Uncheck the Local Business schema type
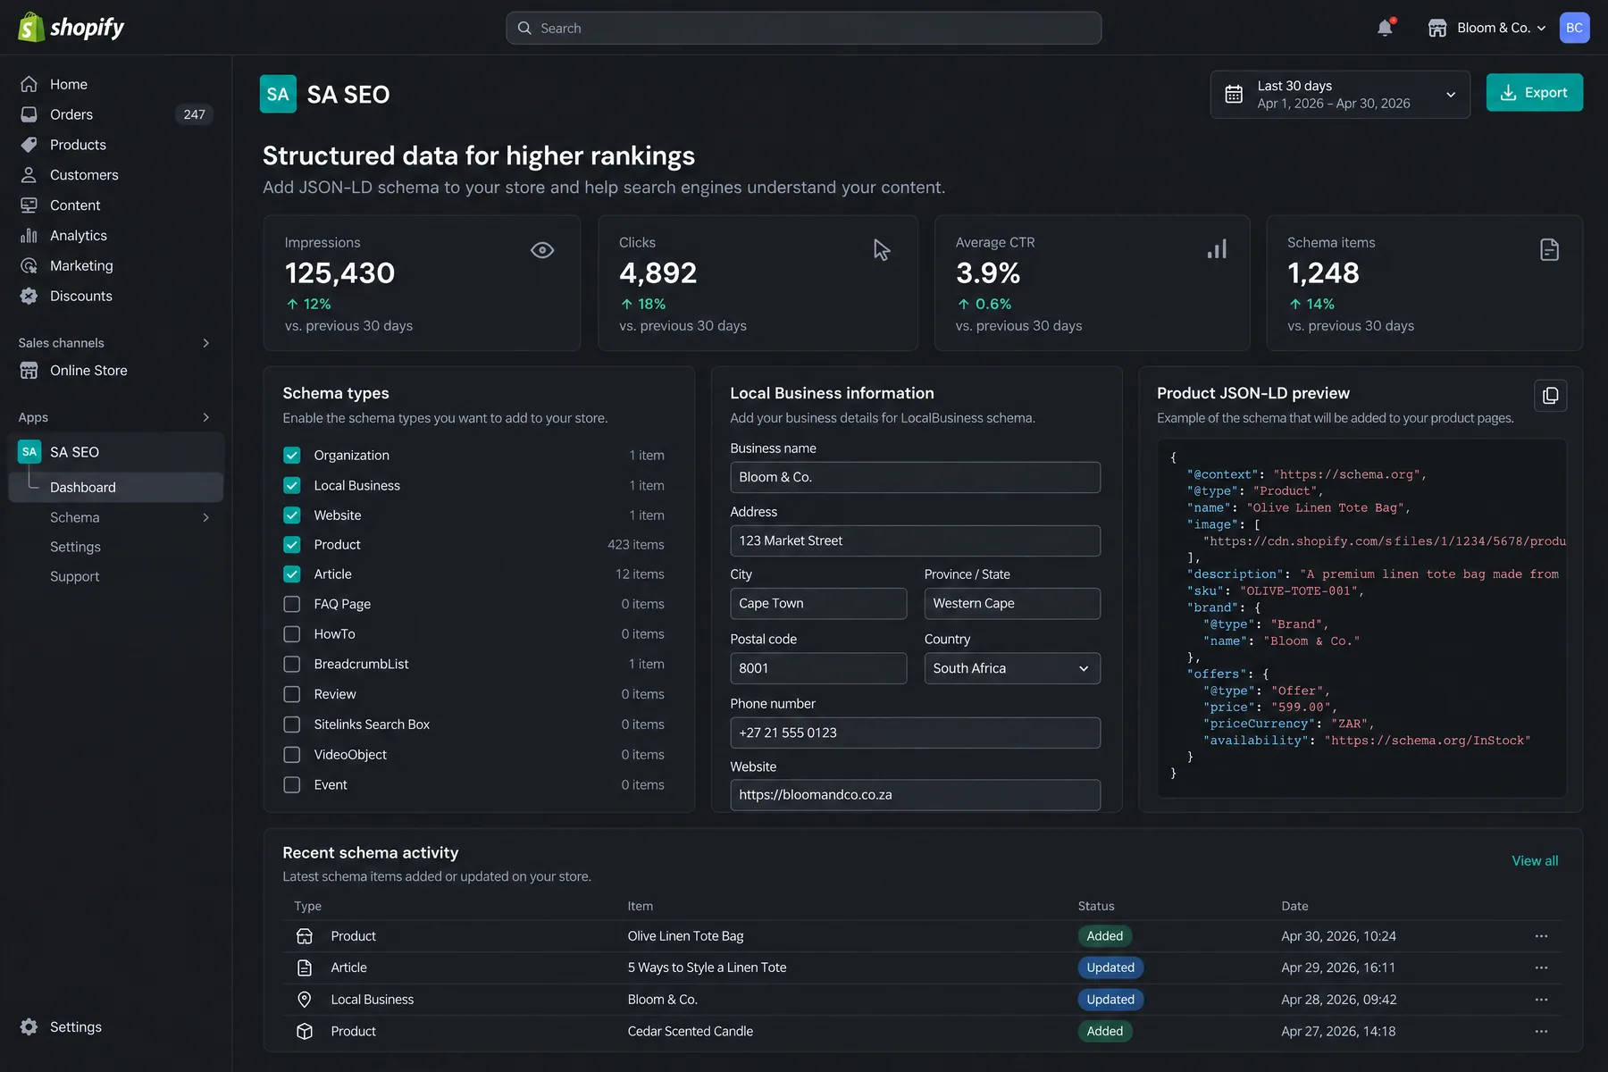Image resolution: width=1608 pixels, height=1072 pixels. click(x=292, y=485)
